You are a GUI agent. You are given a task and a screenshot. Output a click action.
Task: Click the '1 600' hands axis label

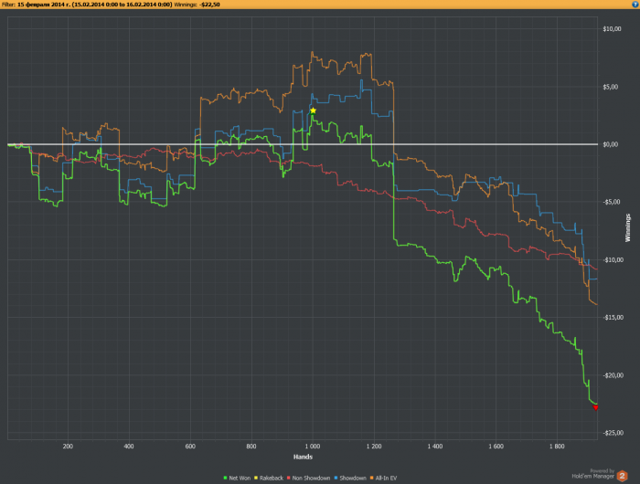[496, 447]
